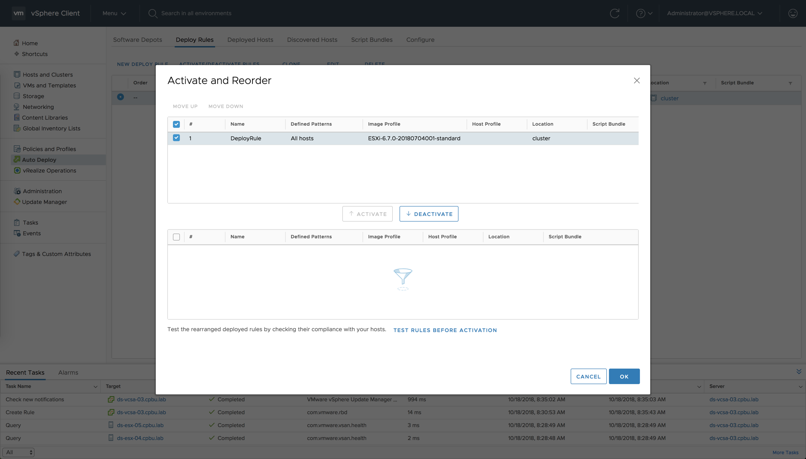Screen dimensions: 806x459
Task: Switch to Discovered Hosts tab
Action: click(312, 40)
